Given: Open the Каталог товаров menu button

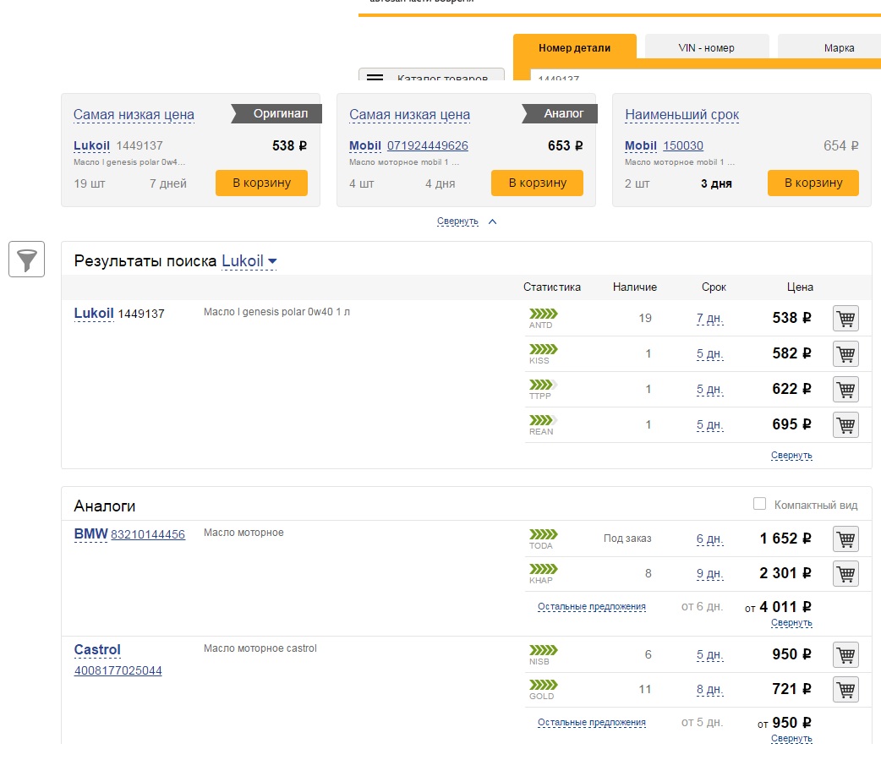Looking at the screenshot, I should click(431, 74).
